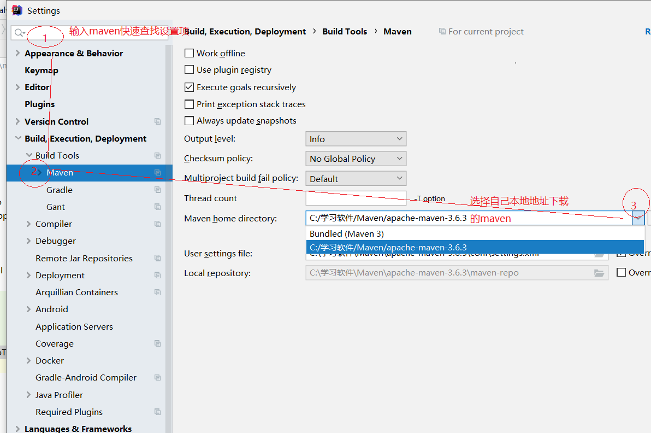Click the Build Tools breadcrumb
Image resolution: width=651 pixels, height=433 pixels.
345,32
